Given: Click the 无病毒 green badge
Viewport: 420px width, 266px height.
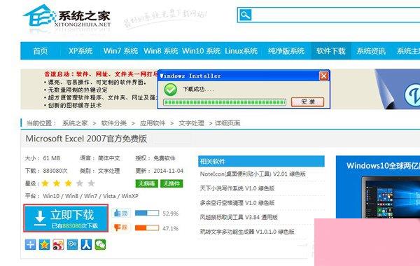Looking at the screenshot, I should pyautogui.click(x=146, y=183).
